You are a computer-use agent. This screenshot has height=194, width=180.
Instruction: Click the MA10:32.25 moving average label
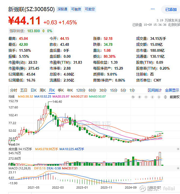click(x=43, y=96)
